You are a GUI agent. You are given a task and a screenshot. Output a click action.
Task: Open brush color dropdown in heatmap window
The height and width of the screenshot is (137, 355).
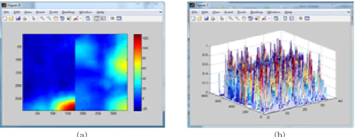(x=80, y=19)
